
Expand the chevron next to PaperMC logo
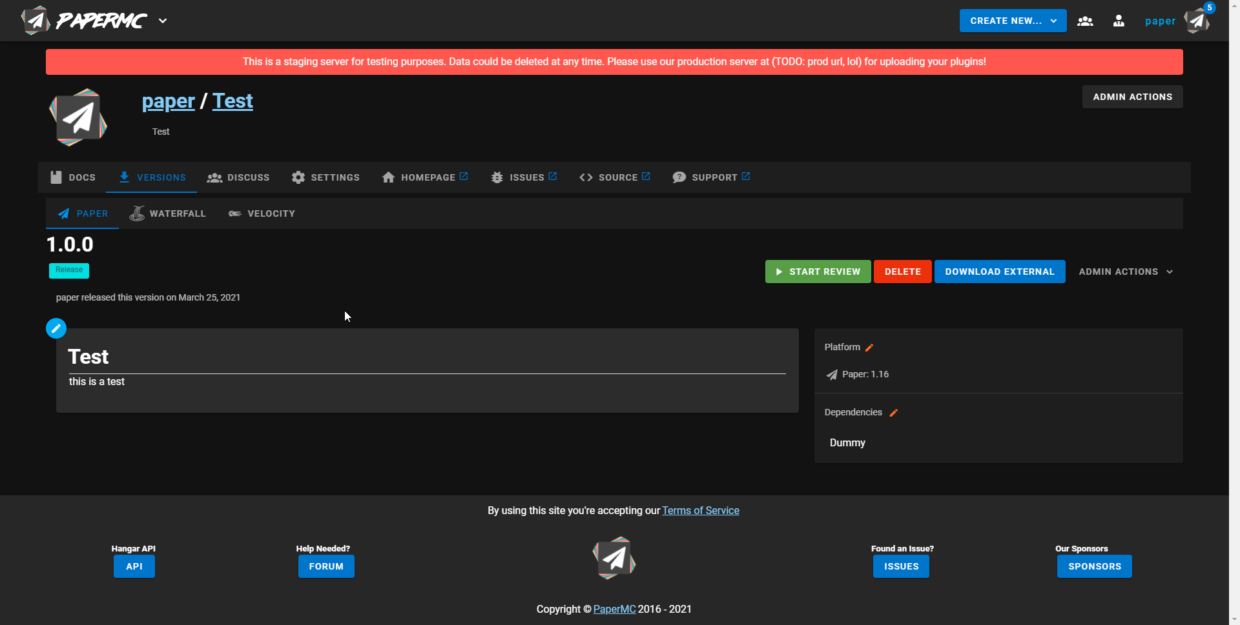coord(163,21)
